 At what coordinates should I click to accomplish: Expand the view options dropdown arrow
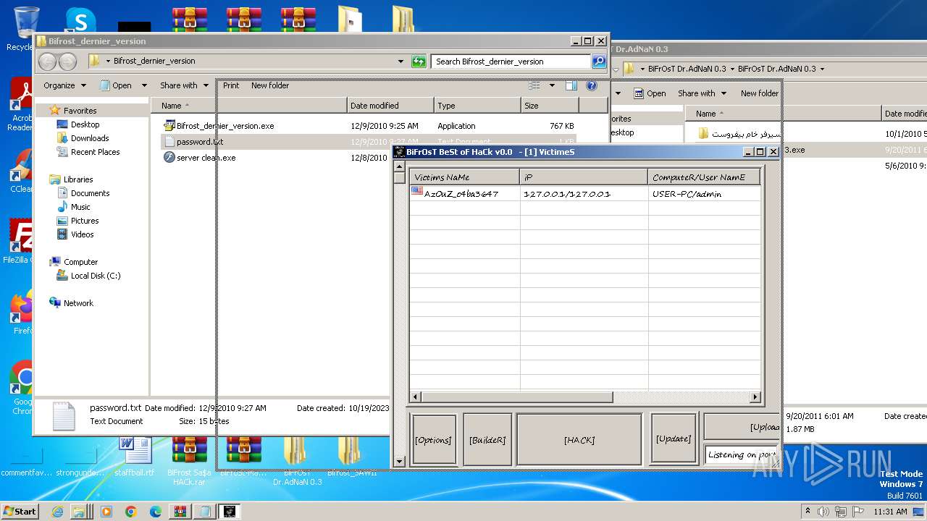tap(552, 85)
